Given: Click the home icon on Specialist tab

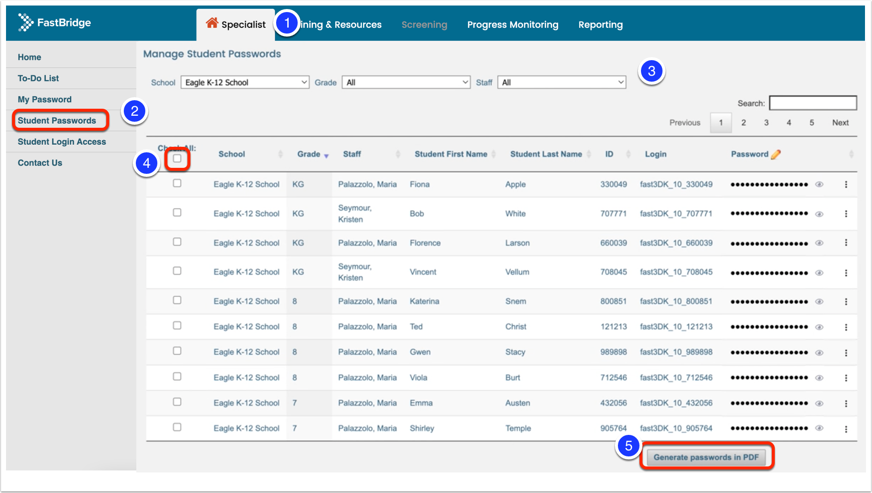Looking at the screenshot, I should (x=212, y=23).
